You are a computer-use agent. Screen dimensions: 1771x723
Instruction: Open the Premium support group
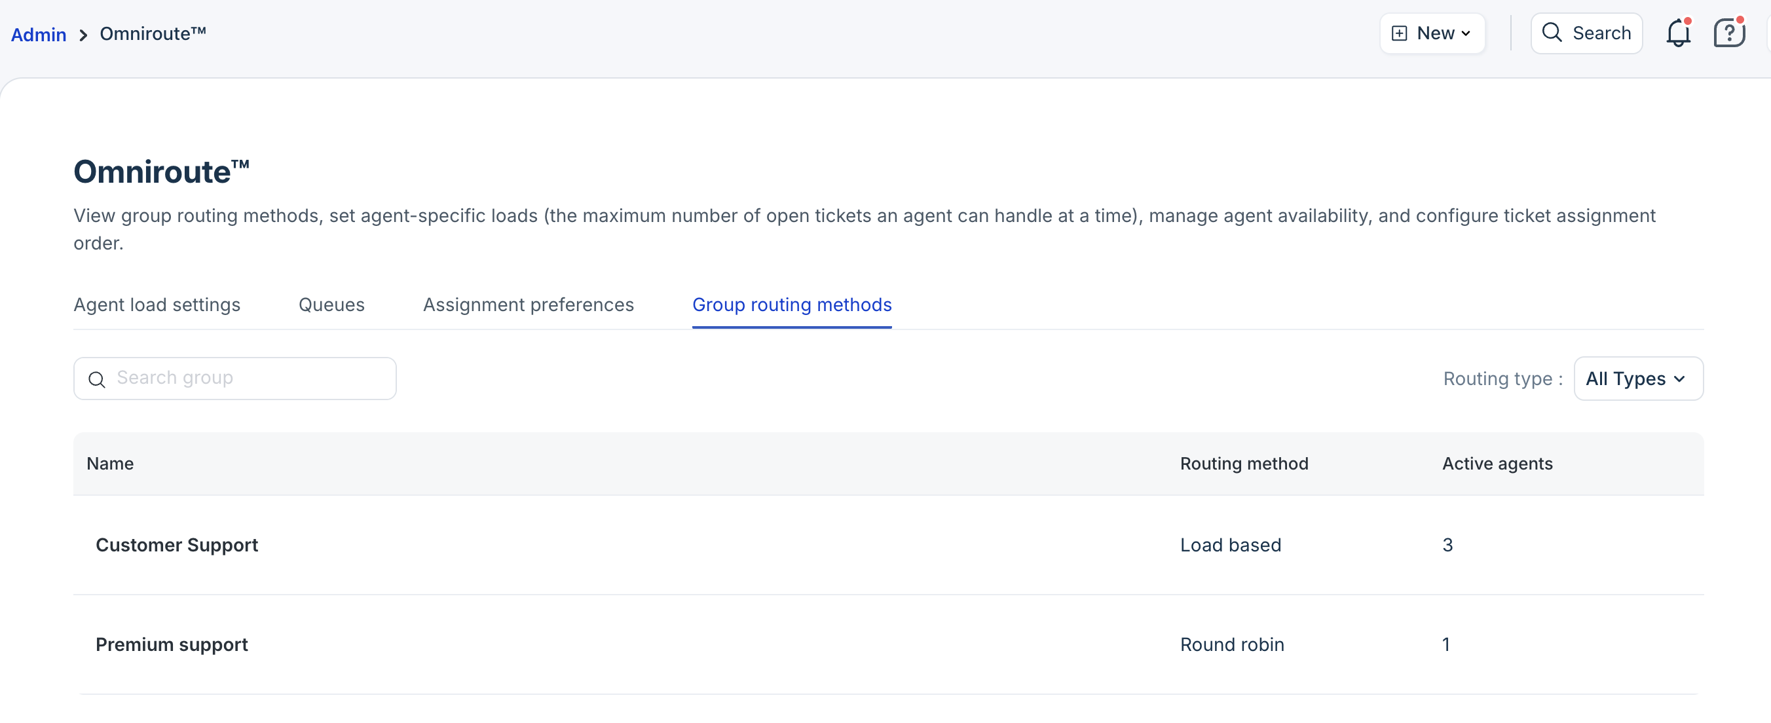pos(171,644)
